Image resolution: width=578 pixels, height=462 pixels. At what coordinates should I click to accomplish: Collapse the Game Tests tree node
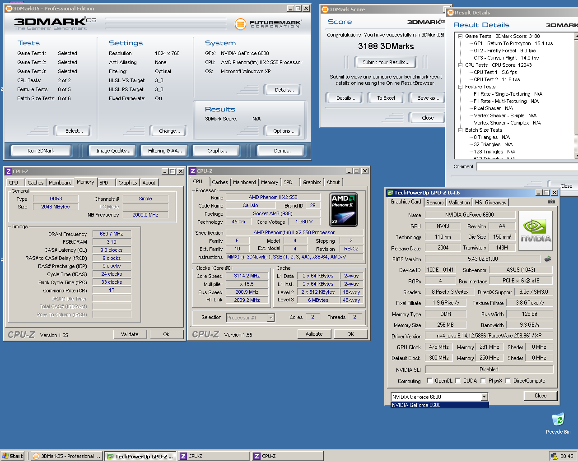point(460,36)
